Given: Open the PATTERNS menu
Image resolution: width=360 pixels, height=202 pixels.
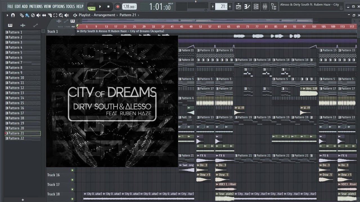Looking at the screenshot, I should pyautogui.click(x=36, y=6).
